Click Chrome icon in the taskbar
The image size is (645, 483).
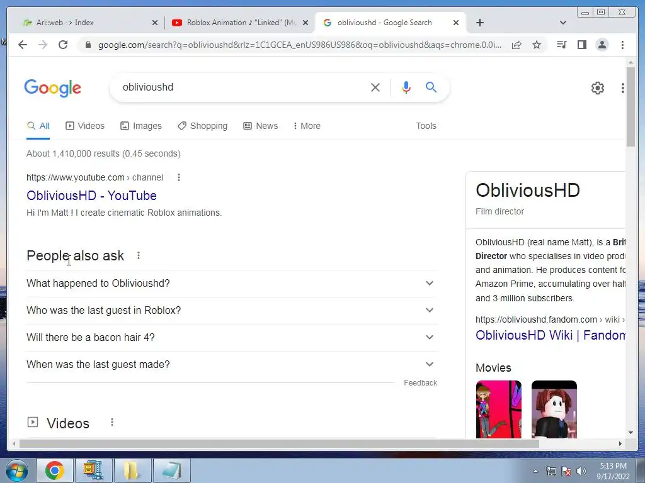pyautogui.click(x=55, y=470)
